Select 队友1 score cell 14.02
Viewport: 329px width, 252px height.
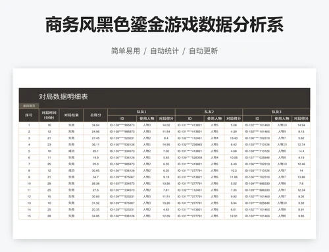(x=166, y=125)
